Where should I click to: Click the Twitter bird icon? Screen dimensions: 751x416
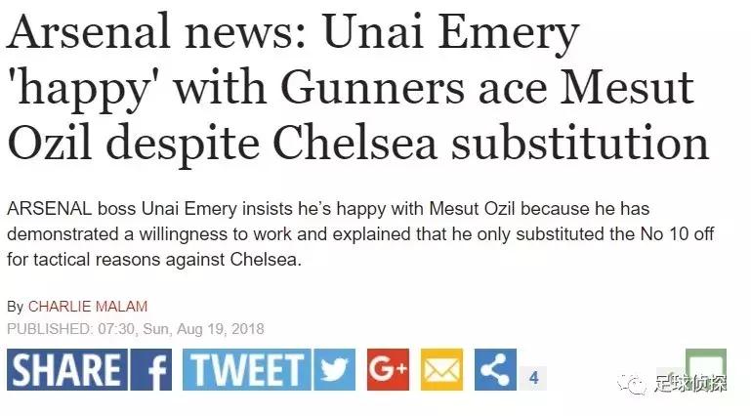[x=335, y=370]
